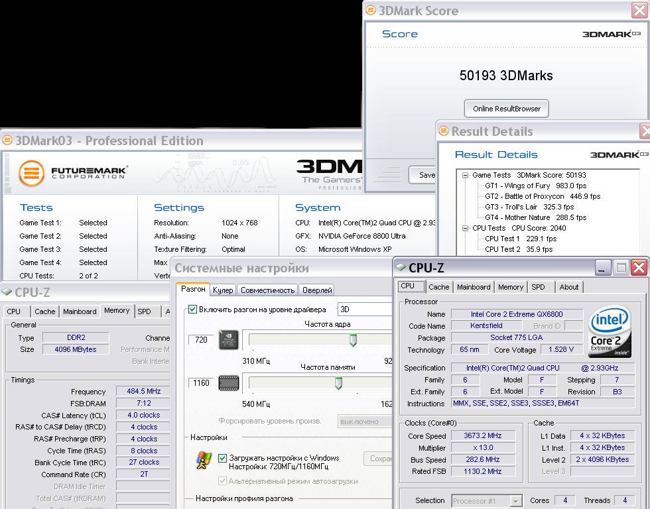
Task: Open Mainboard tab in front CPU-Z
Action: coord(474,286)
